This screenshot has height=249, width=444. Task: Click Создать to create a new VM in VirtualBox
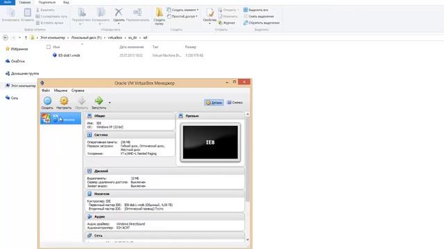coord(47,103)
